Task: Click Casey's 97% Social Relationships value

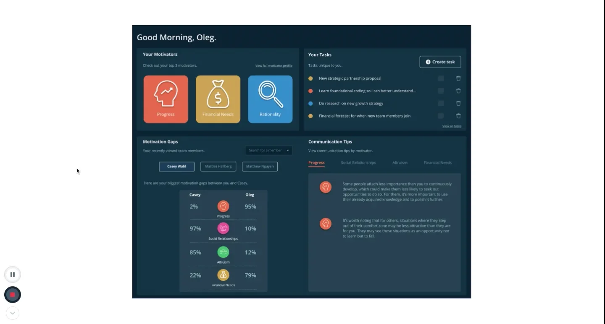Action: pos(195,229)
